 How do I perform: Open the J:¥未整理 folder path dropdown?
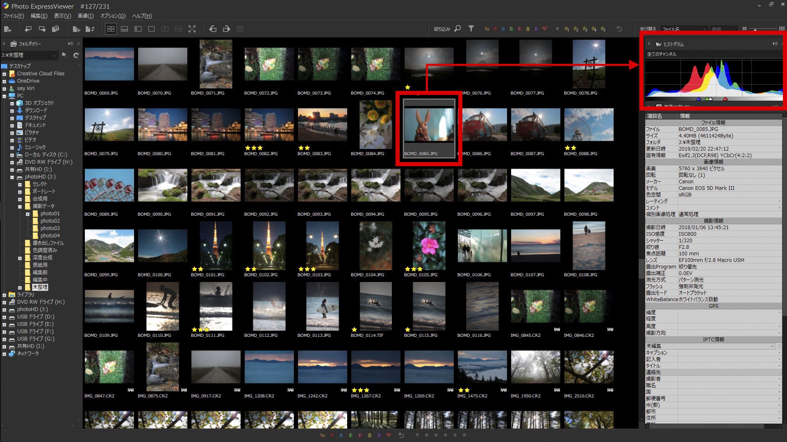coord(54,55)
